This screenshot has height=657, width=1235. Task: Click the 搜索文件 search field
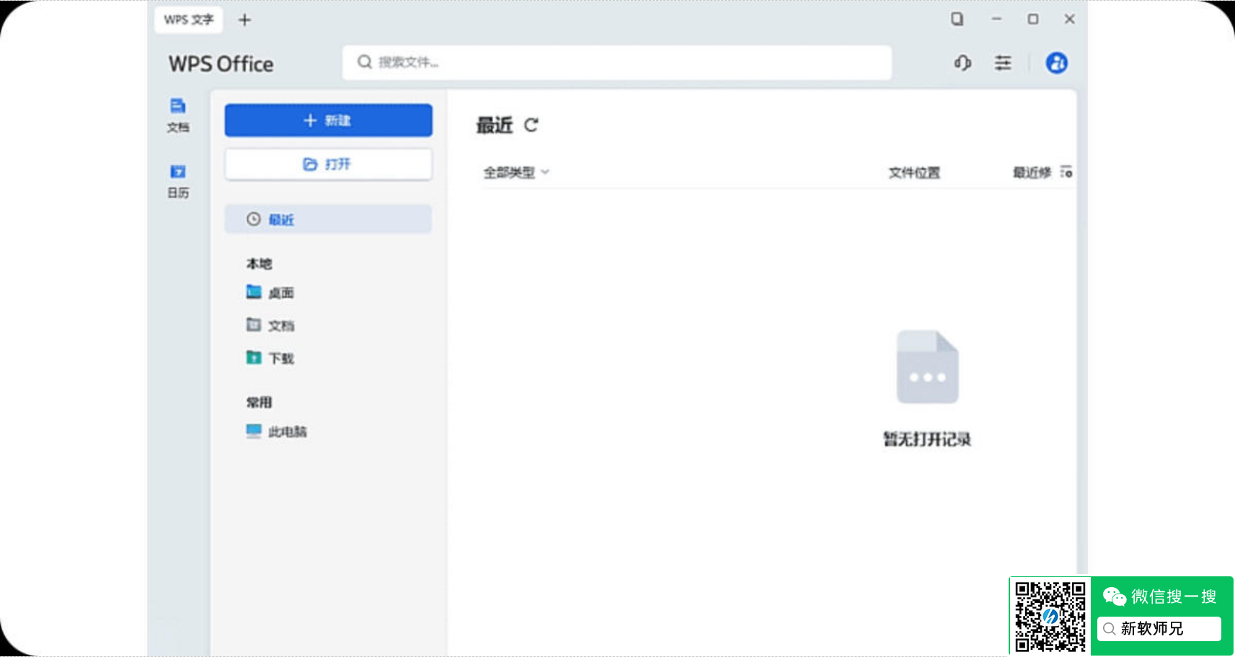[x=616, y=63]
